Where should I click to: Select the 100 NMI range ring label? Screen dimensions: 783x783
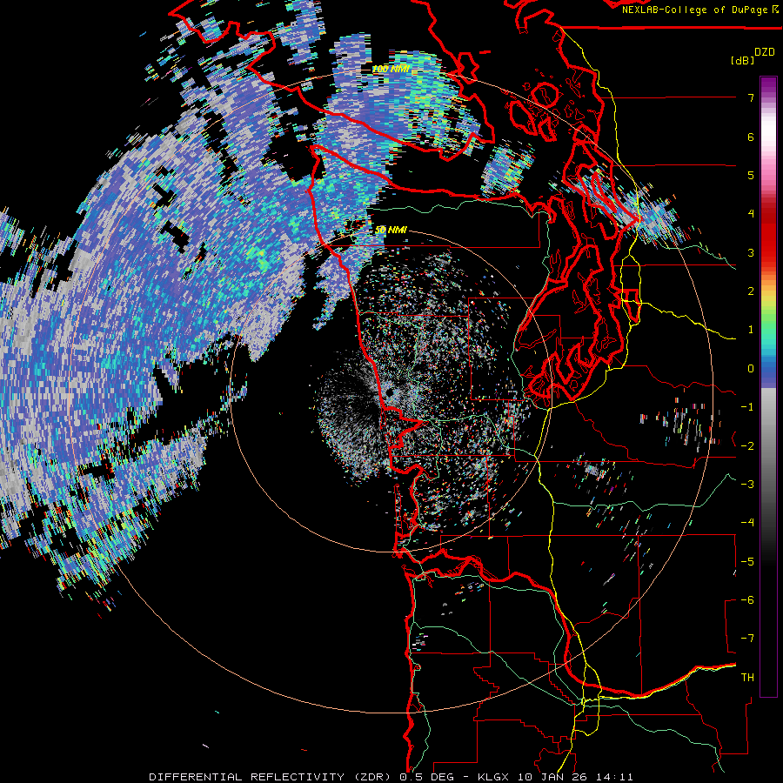(391, 69)
